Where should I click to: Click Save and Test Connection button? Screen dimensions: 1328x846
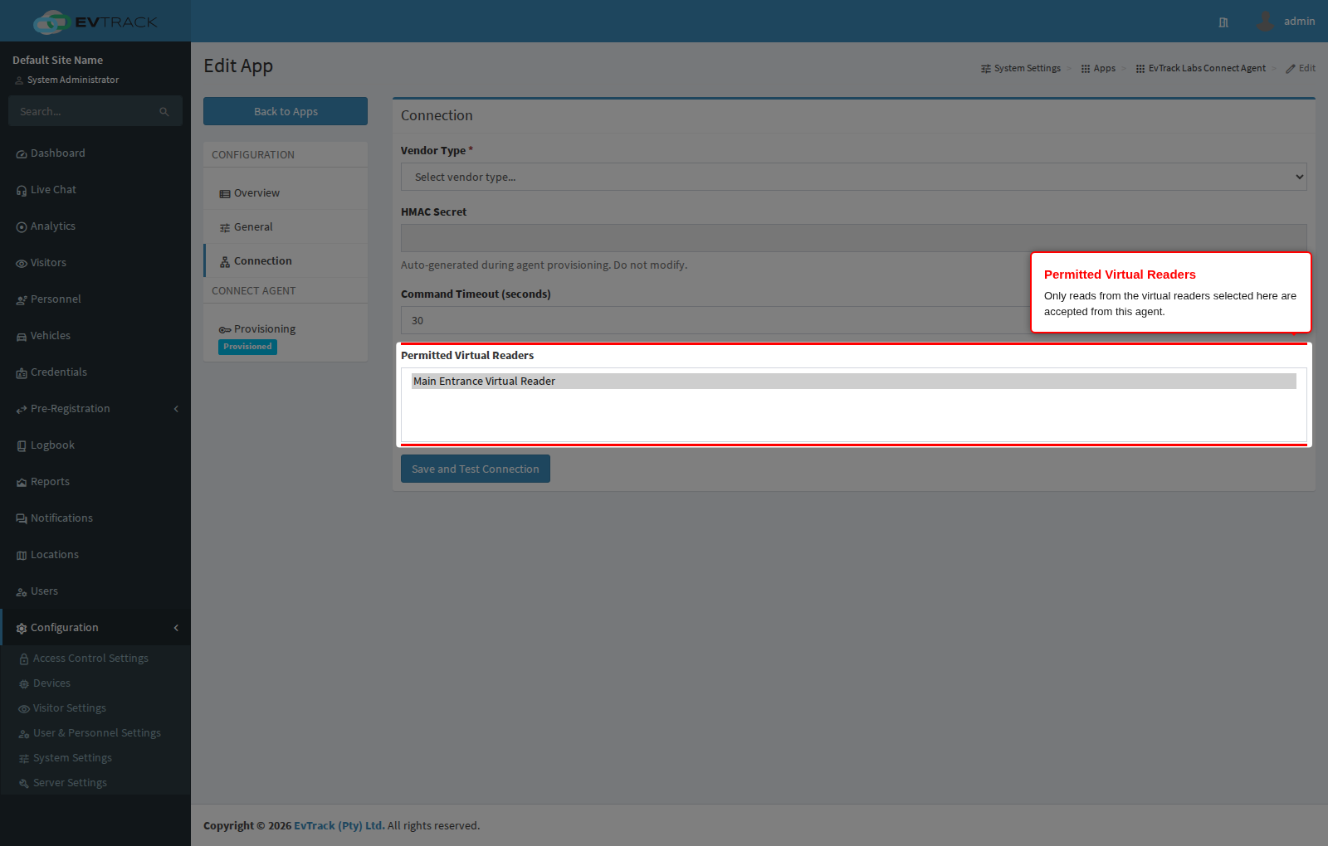coord(476,469)
